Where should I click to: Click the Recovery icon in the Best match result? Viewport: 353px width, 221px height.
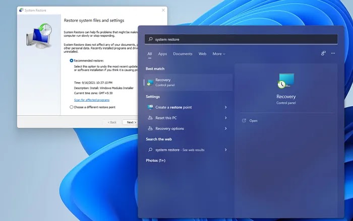(x=150, y=82)
